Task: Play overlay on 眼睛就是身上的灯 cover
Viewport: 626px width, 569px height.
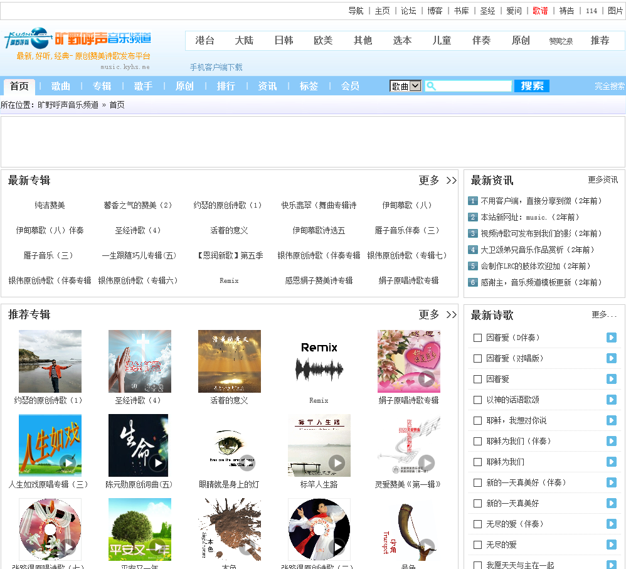Action: pyautogui.click(x=247, y=463)
